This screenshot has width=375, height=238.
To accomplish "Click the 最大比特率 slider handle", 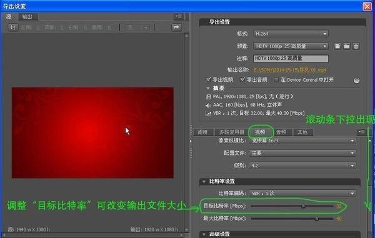I will 317,218.
